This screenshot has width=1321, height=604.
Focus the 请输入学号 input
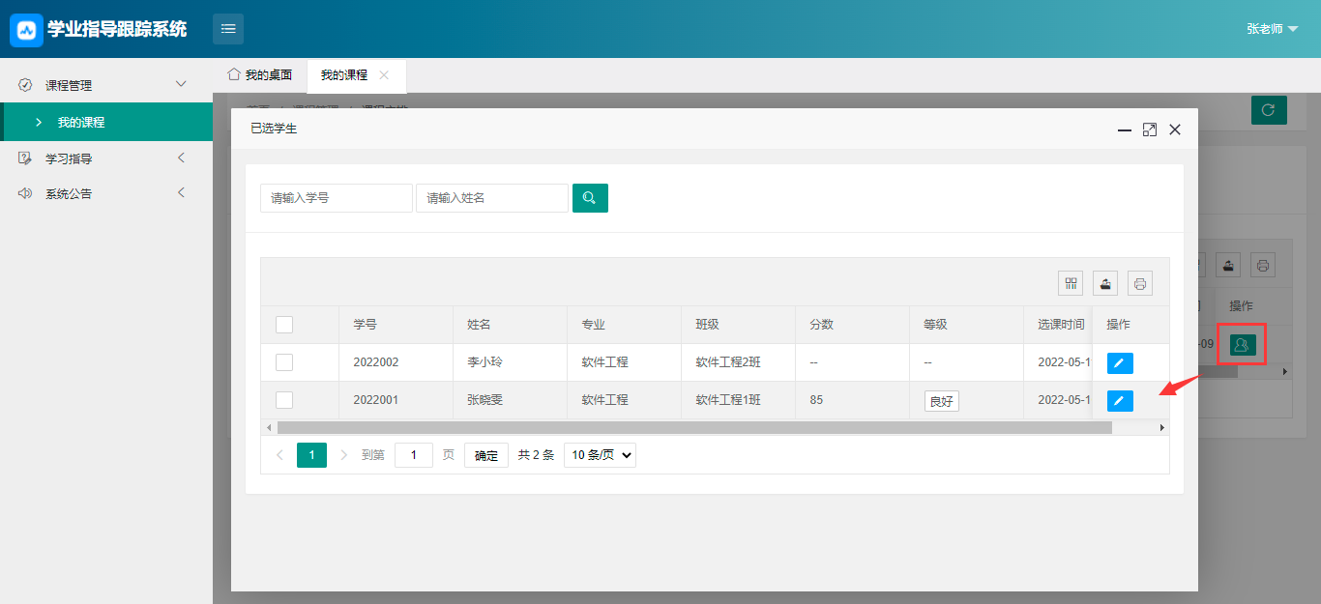pos(337,198)
